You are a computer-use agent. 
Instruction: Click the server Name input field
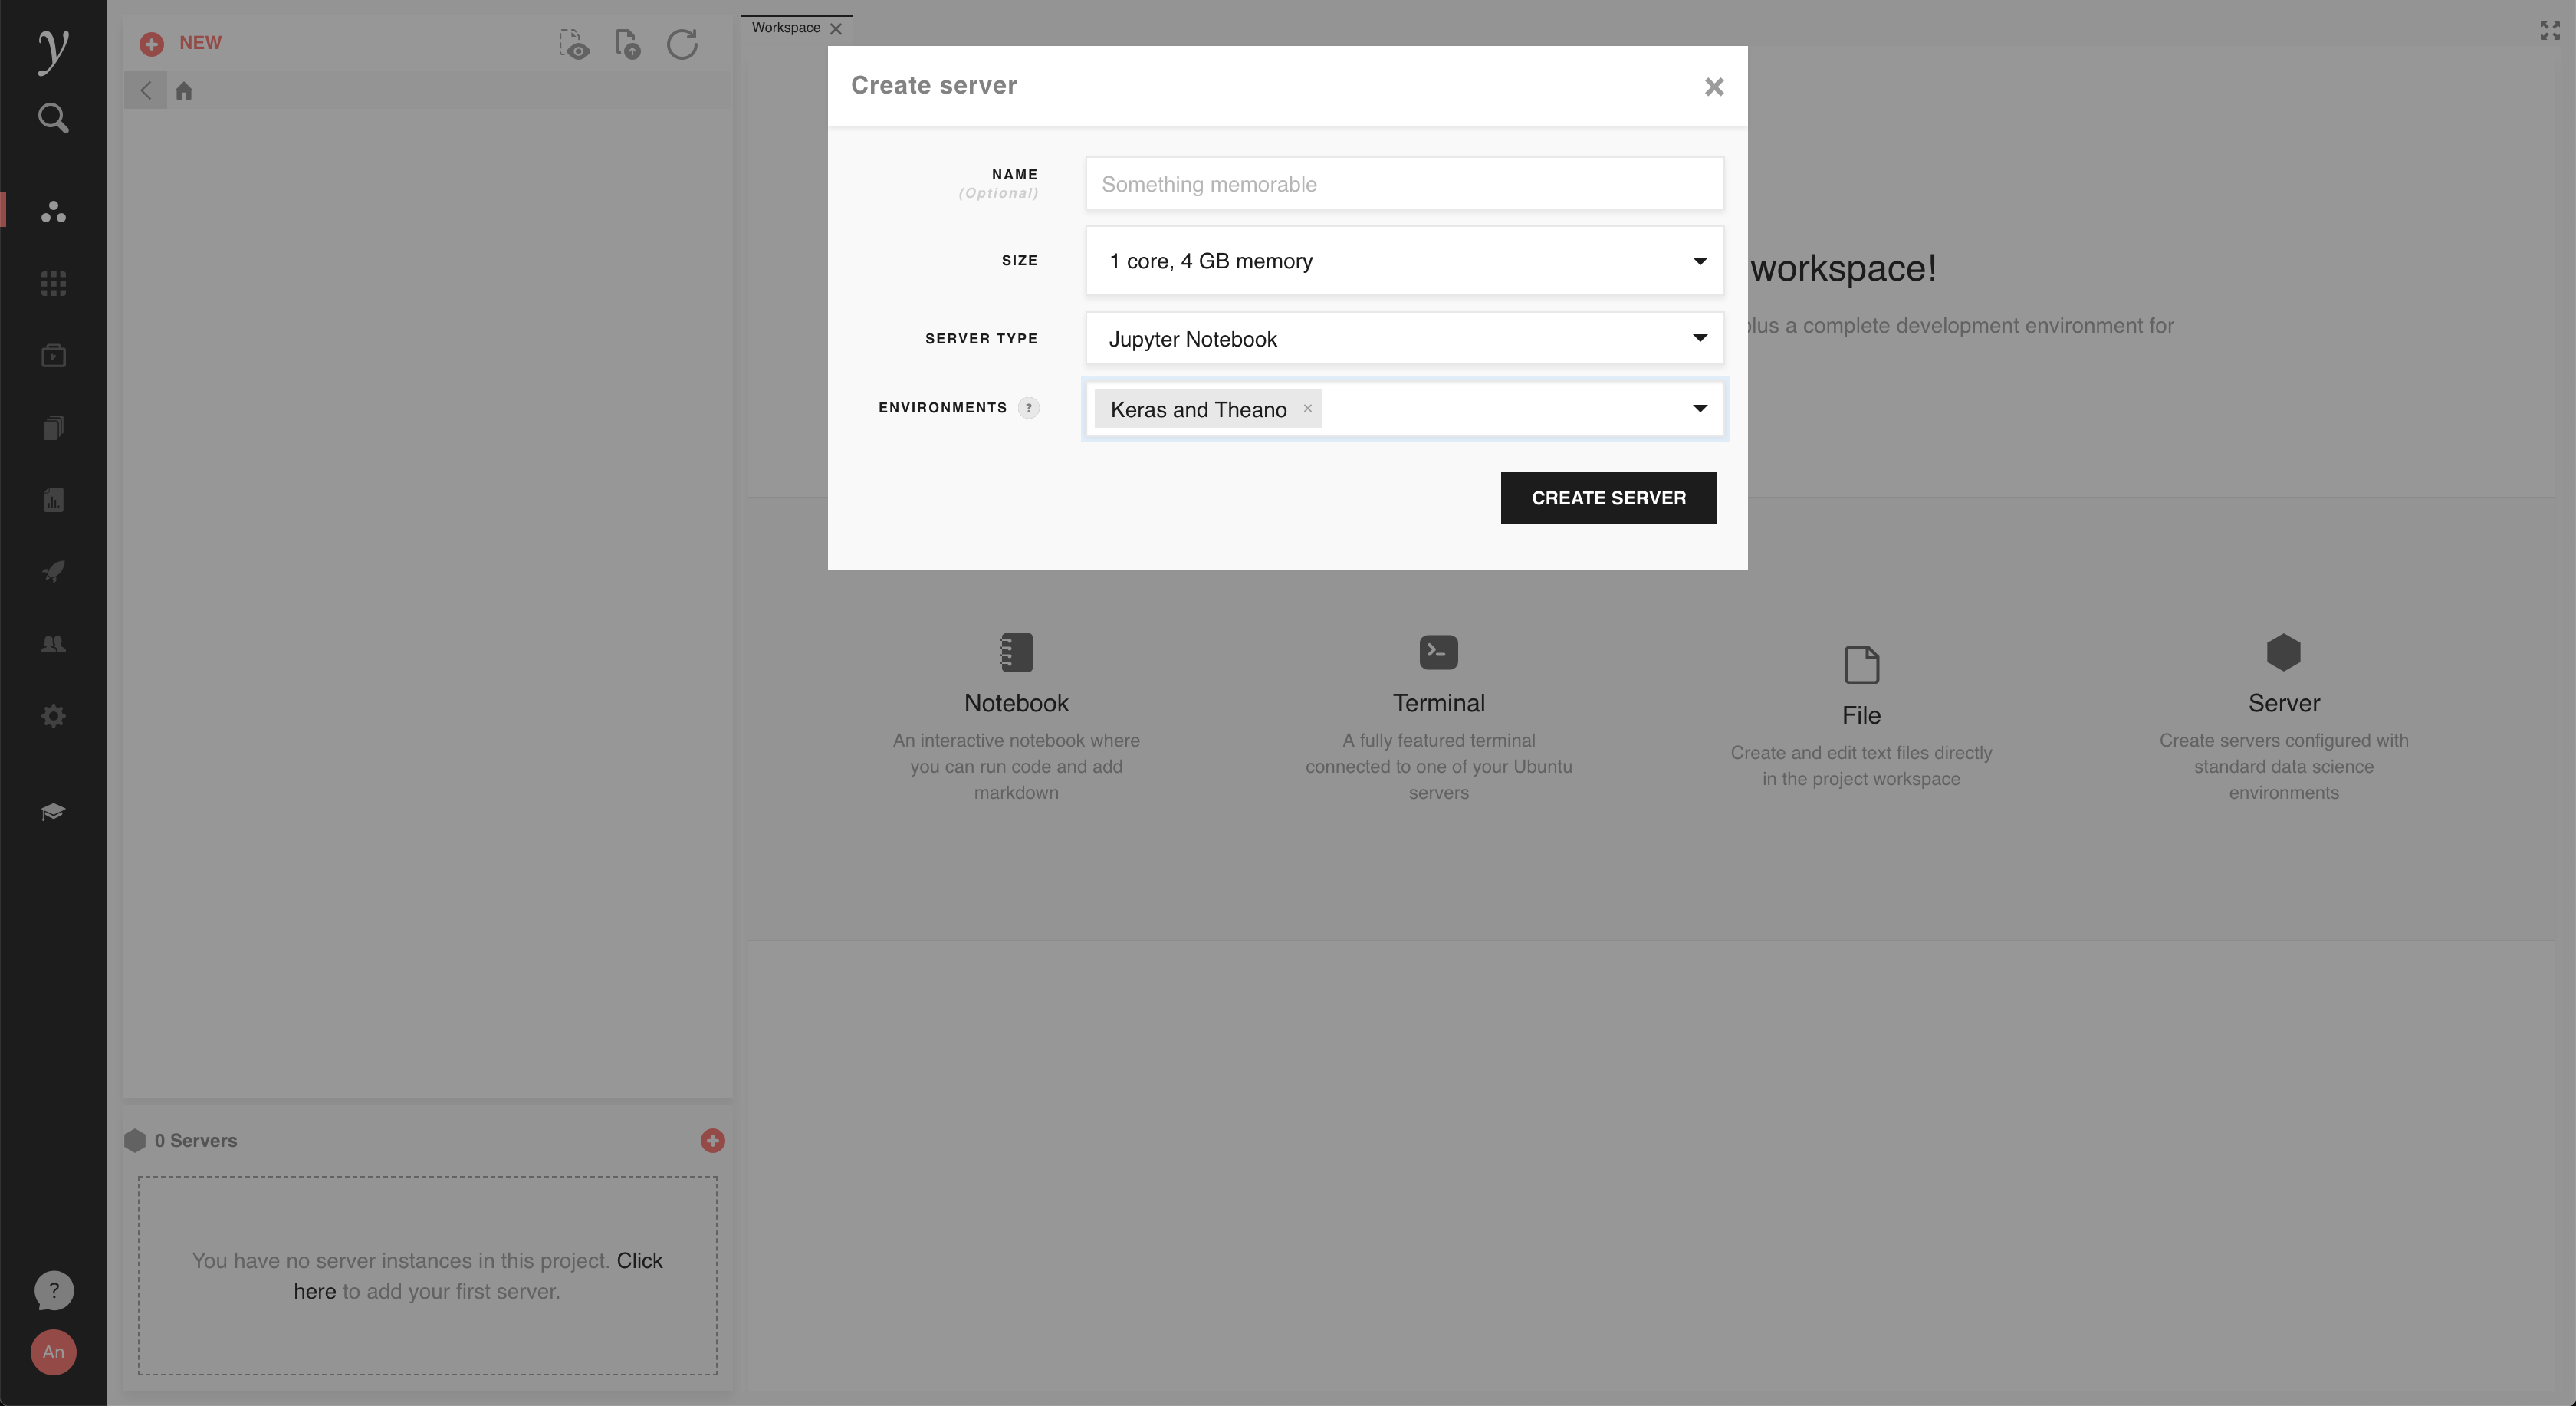[1403, 184]
